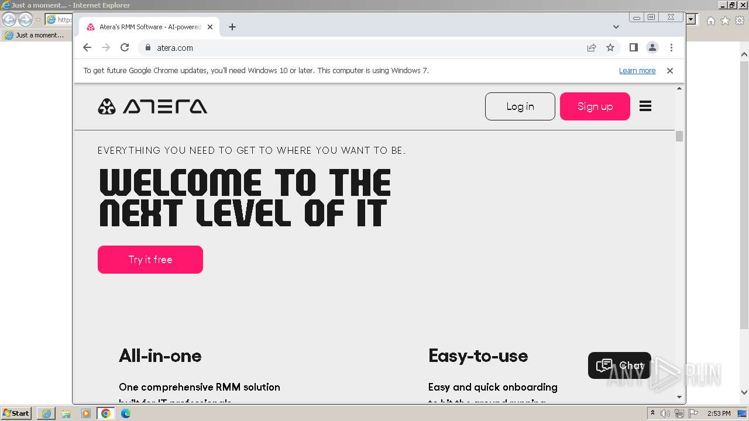Select the Atera's RMM Software tab
This screenshot has width=749, height=421.
[149, 27]
